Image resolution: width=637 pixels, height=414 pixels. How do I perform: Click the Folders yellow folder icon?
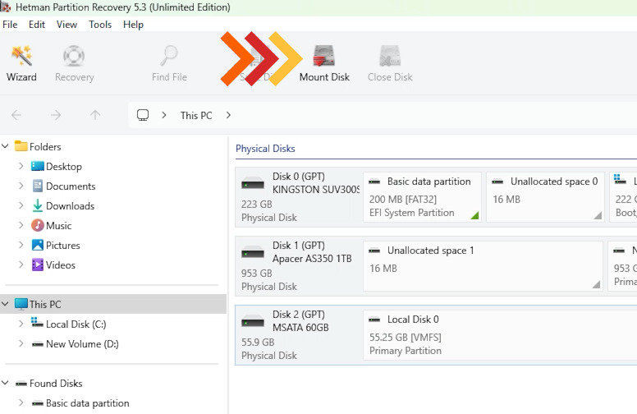pos(21,146)
